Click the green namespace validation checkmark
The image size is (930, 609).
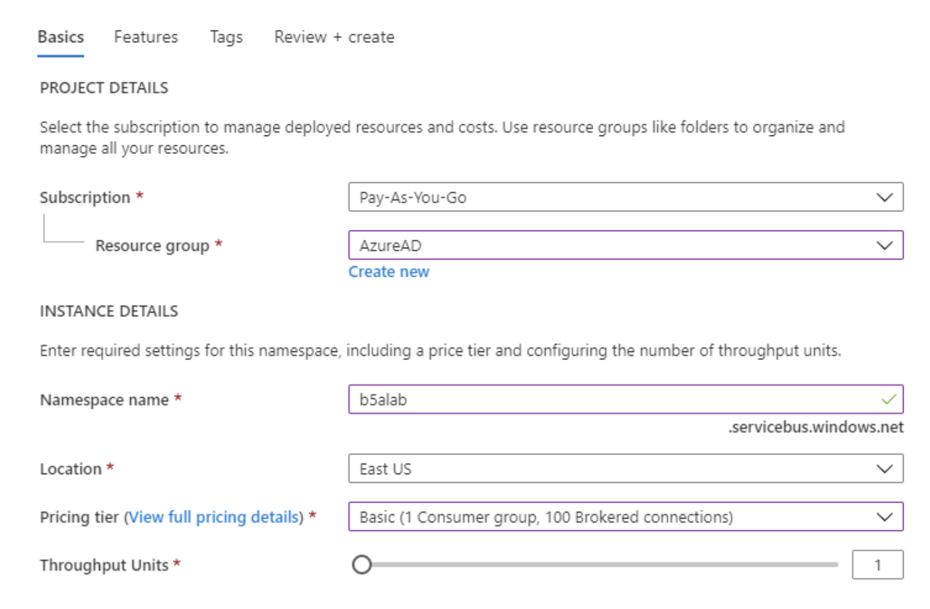click(888, 400)
